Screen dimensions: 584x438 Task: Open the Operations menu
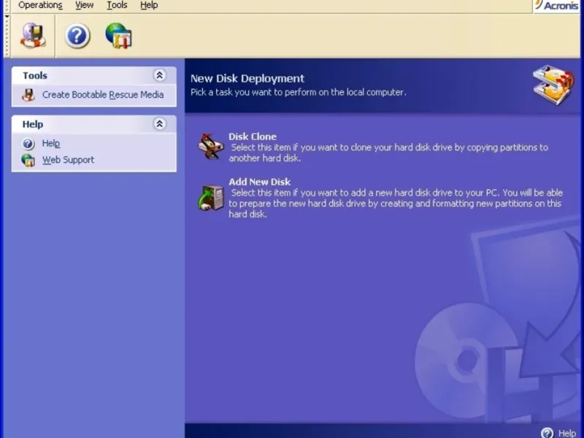tap(40, 5)
